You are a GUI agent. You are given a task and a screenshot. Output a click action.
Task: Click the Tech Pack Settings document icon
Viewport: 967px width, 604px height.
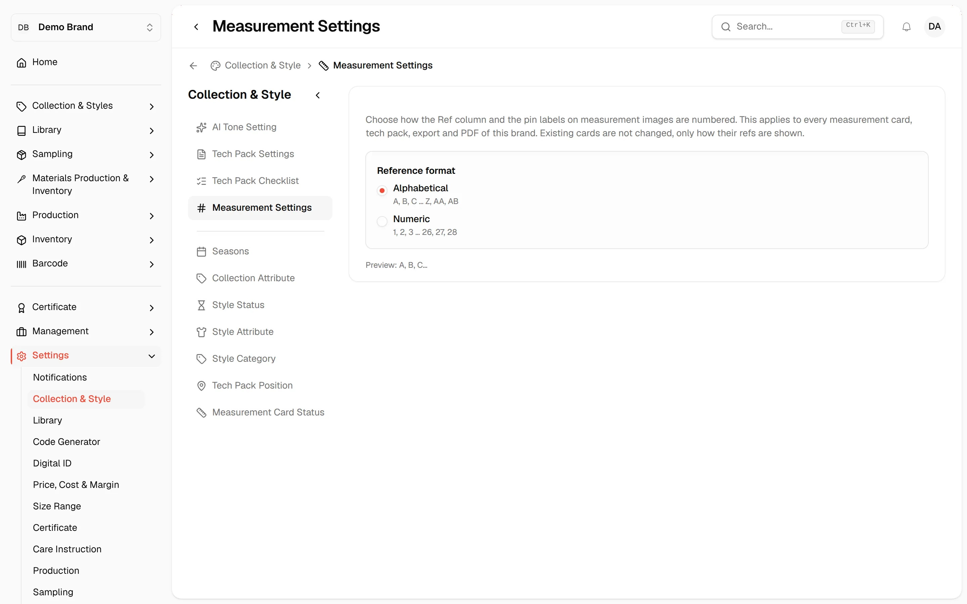click(x=201, y=154)
